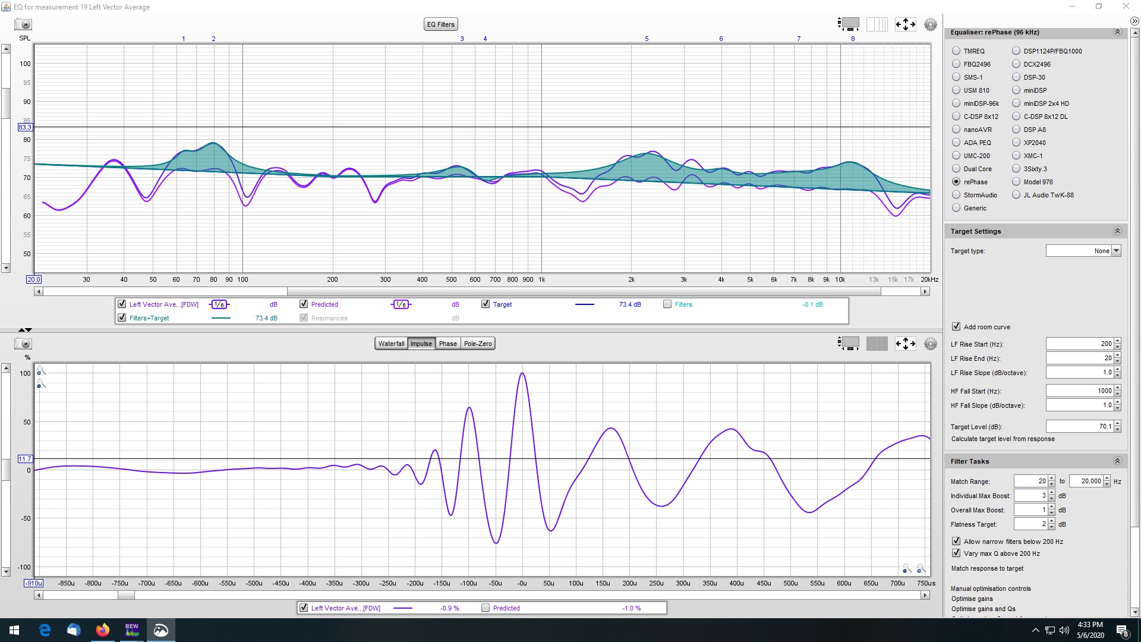Screen dimensions: 1141x642
Task: Click impulse graph horizontal scrollbar thumb
Action: tap(126, 595)
